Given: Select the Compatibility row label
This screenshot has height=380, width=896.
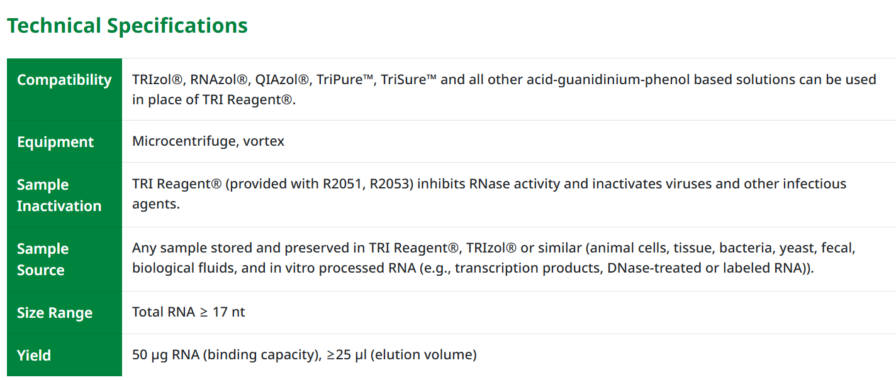Looking at the screenshot, I should 64,80.
